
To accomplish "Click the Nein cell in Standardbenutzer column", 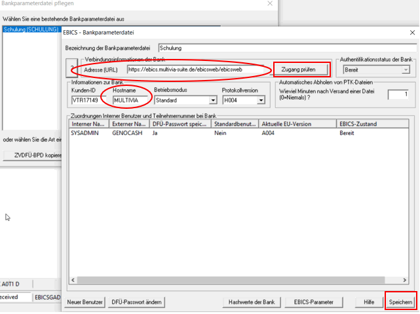I will click(x=220, y=133).
